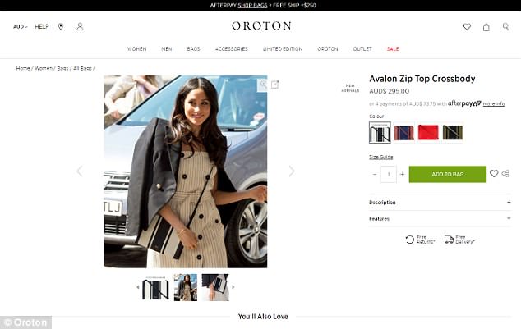This screenshot has width=521, height=329.
Task: Select the red colour swatch
Action: click(428, 132)
